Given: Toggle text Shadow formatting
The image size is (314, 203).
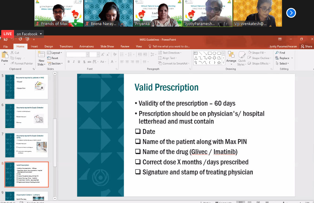Looking at the screenshot, I should (x=84, y=62).
